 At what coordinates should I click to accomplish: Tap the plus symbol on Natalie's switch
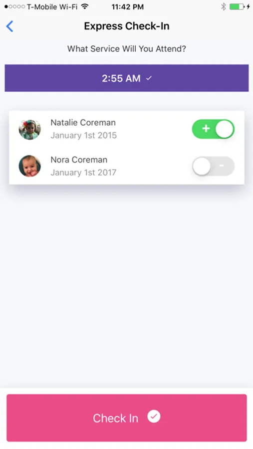click(x=206, y=129)
